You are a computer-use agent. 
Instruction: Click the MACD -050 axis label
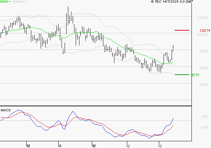coord(204,127)
